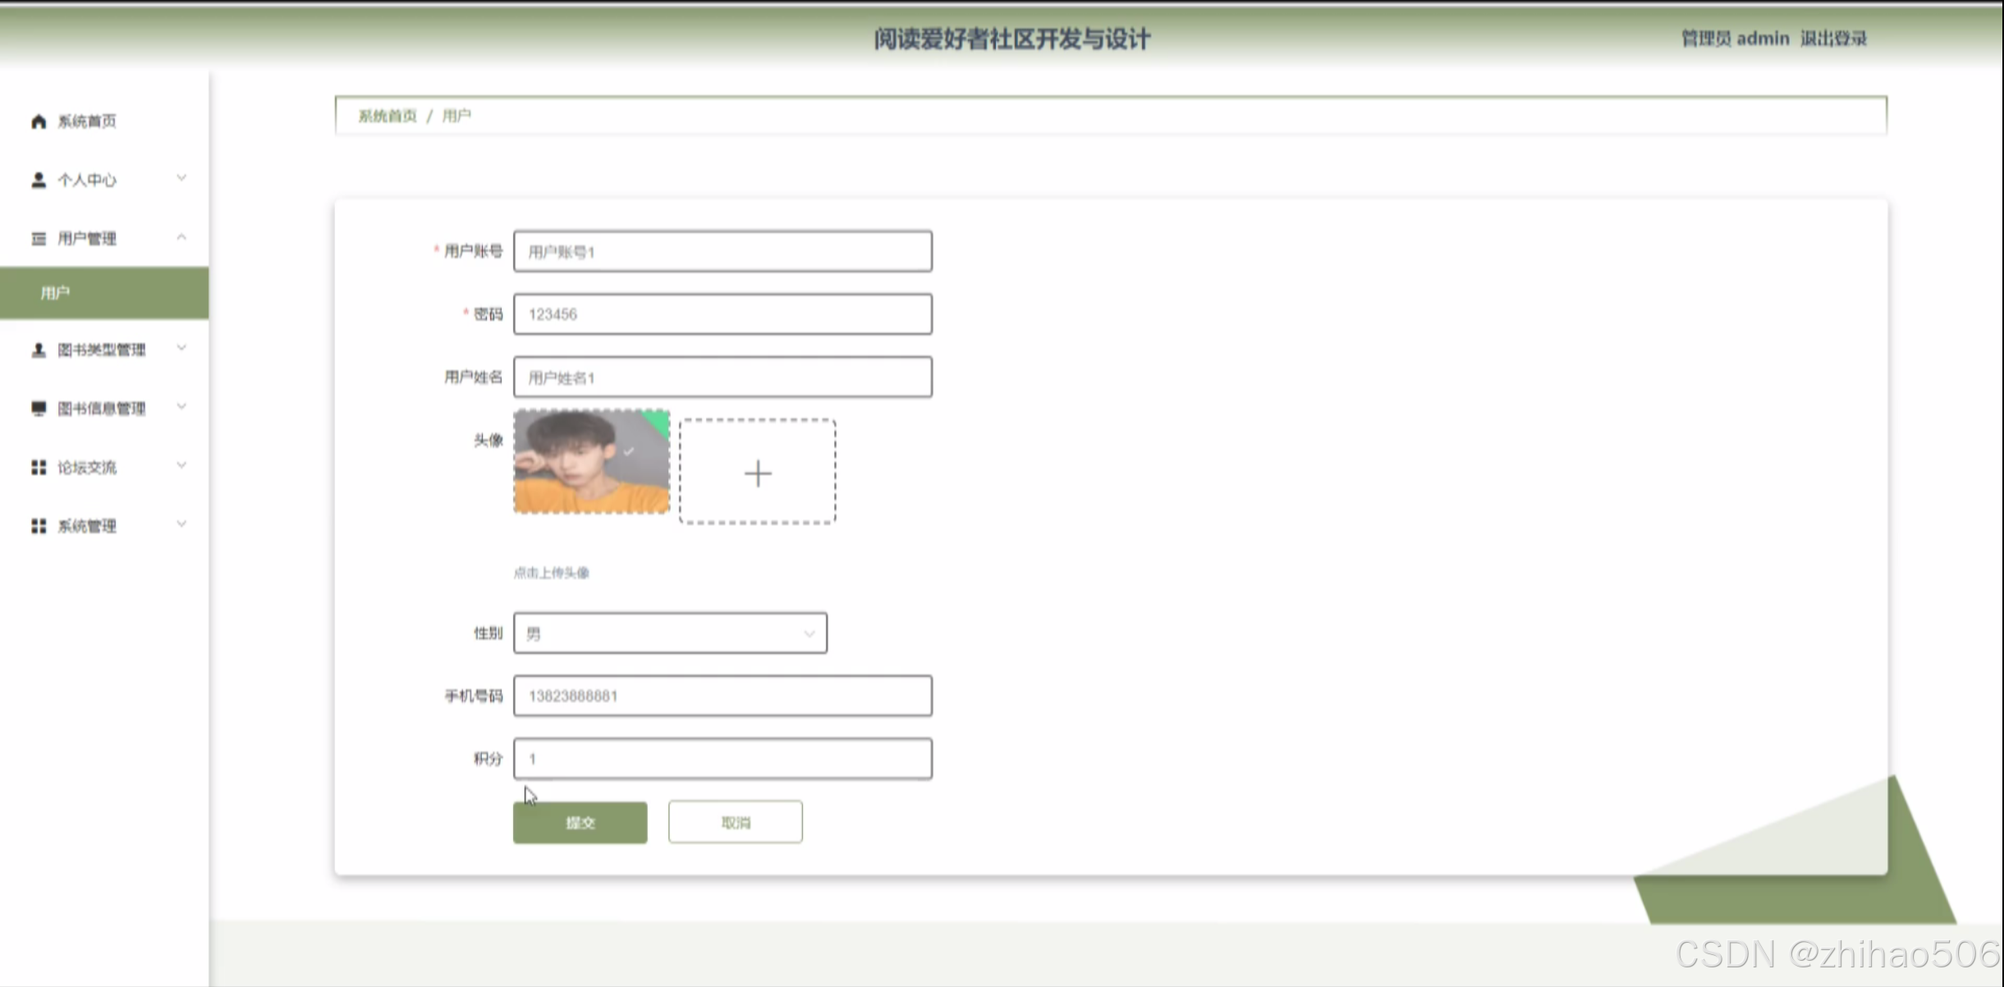Collapse the 用户管理 chevron
Image resolution: width=2004 pixels, height=987 pixels.
pyautogui.click(x=181, y=237)
